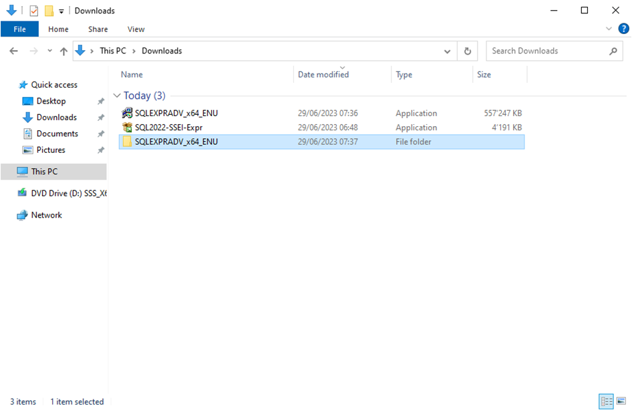Screen dimensions: 632x410
Task: Click the pin icon beside Pictures
Action: [x=101, y=150]
